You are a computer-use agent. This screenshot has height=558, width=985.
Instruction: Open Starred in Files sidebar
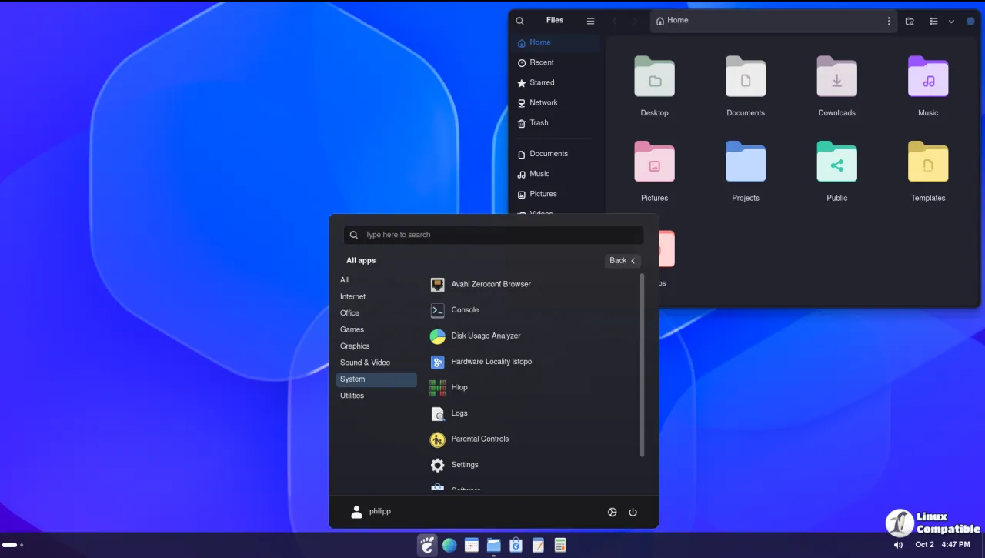point(554,82)
